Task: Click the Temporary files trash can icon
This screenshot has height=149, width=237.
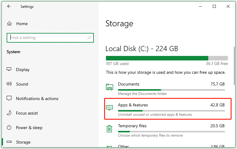Action: coord(109,129)
